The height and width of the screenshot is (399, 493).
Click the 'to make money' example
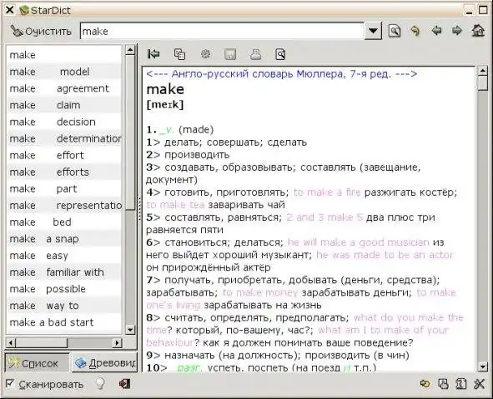tap(260, 292)
